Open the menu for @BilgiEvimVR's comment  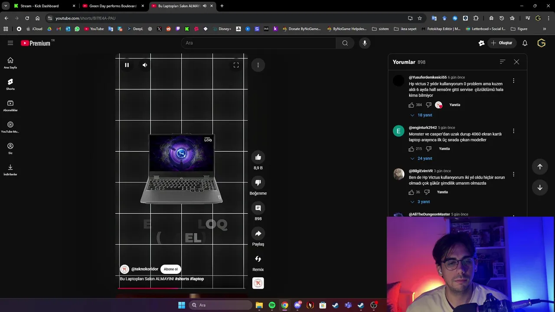coord(513,174)
